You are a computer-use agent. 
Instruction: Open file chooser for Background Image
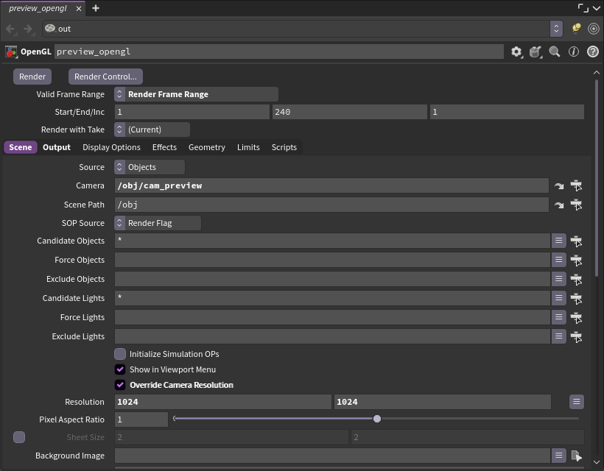[576, 456]
